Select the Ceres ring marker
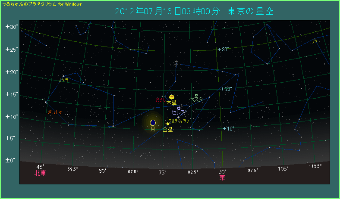340x199 pixels. (x=179, y=109)
